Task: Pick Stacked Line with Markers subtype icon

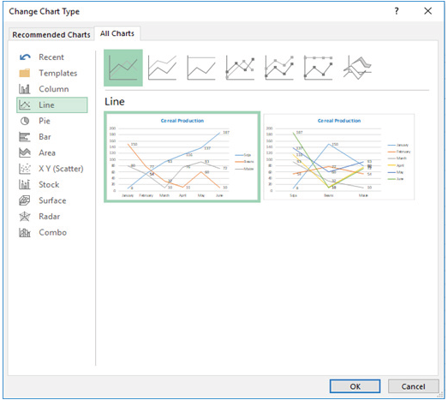Action: pyautogui.click(x=279, y=68)
